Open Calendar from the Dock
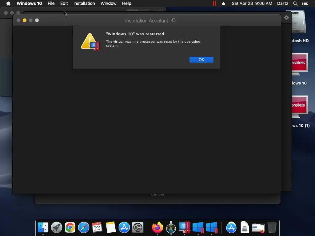 click(97, 227)
